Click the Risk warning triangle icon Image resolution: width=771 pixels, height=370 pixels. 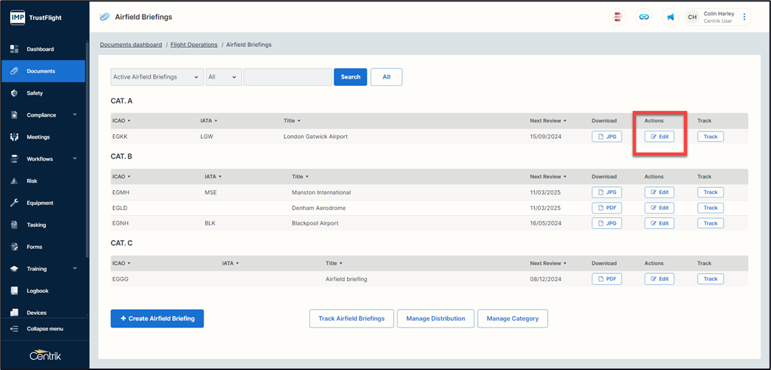click(x=14, y=181)
